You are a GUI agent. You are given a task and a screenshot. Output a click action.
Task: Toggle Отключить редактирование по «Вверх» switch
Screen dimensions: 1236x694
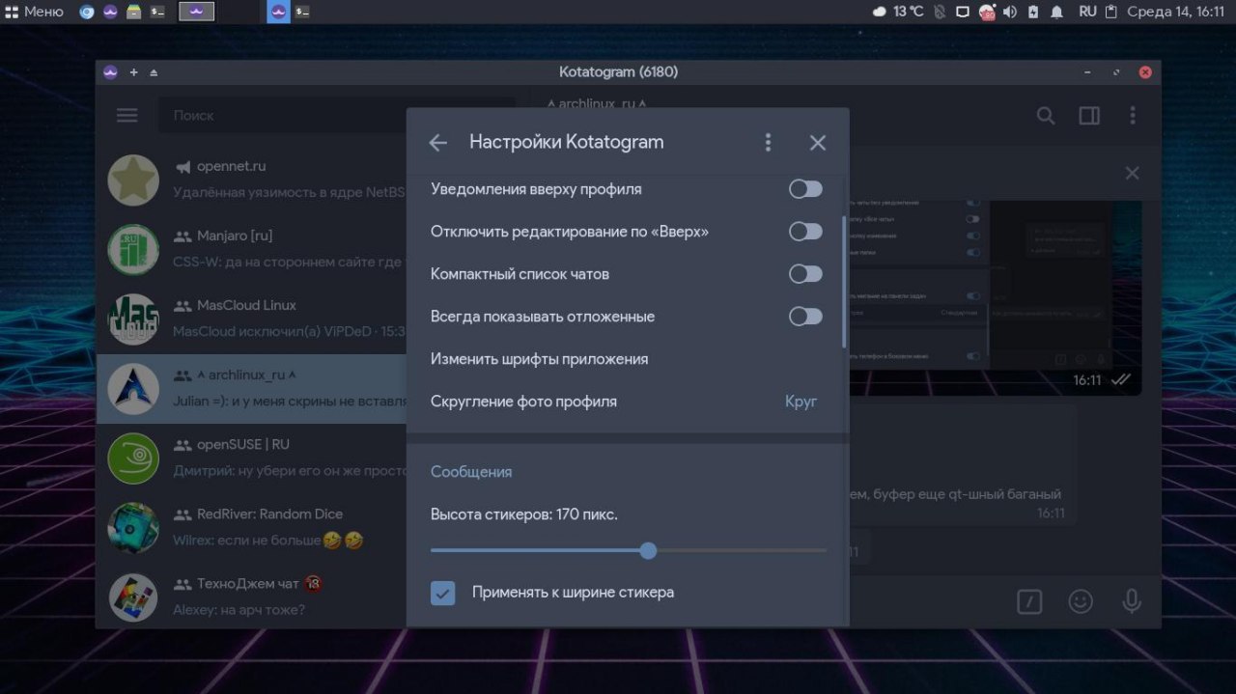pos(805,232)
